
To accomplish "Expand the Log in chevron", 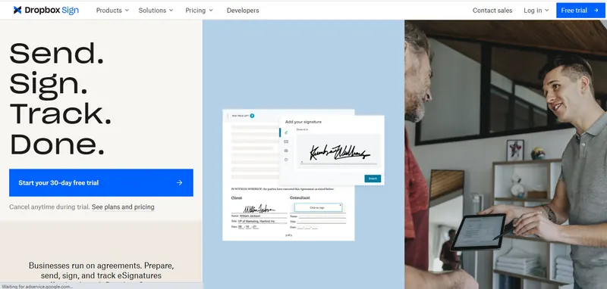I will [547, 11].
